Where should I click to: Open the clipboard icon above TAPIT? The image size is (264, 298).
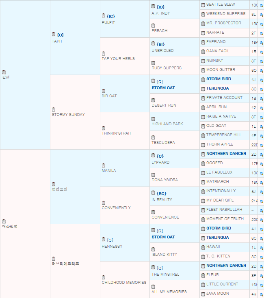[54, 34]
